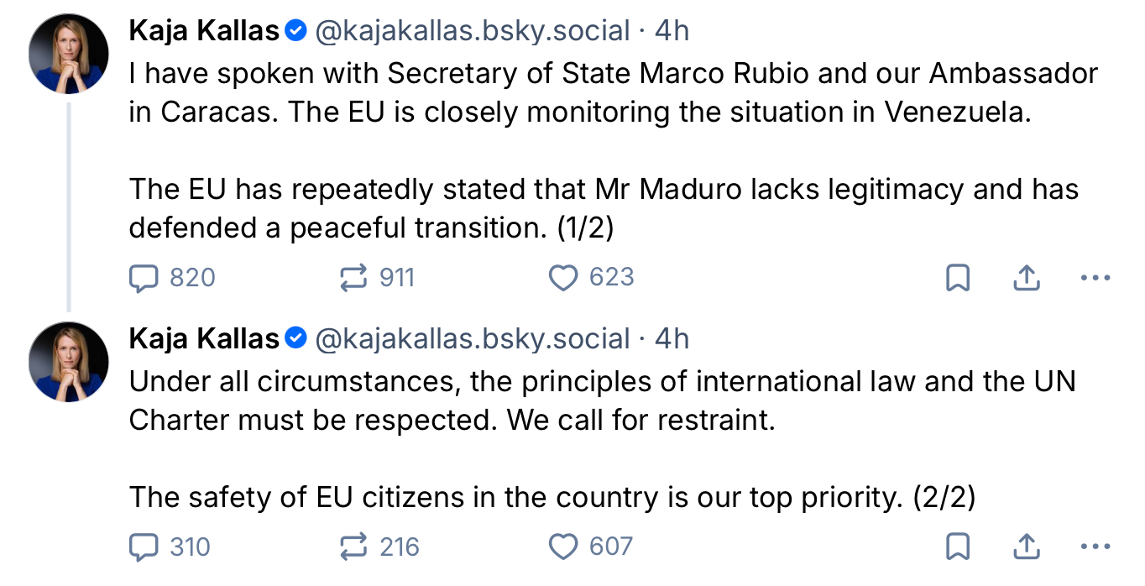Viewport: 1145px width, 586px height.
Task: Open more options on the second post
Action: (x=1095, y=547)
